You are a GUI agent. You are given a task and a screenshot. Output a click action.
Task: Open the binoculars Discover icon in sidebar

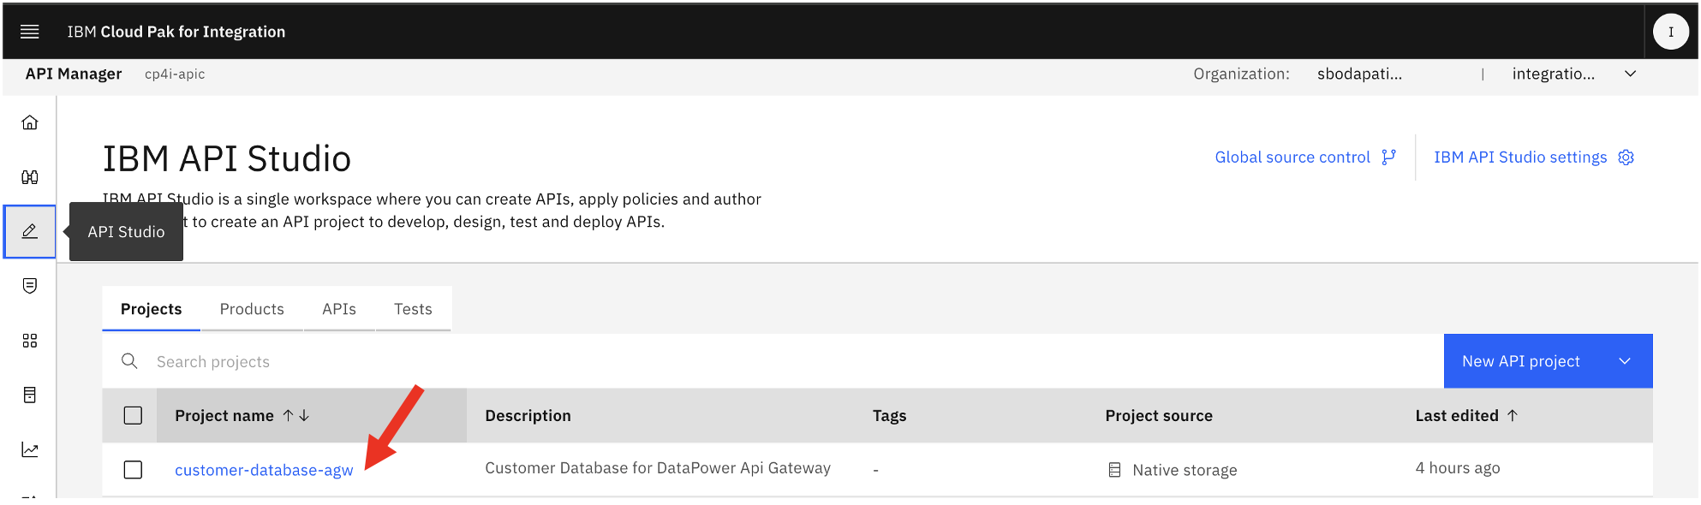30,177
